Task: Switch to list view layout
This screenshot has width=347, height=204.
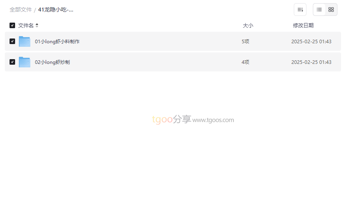Action: coord(319,10)
